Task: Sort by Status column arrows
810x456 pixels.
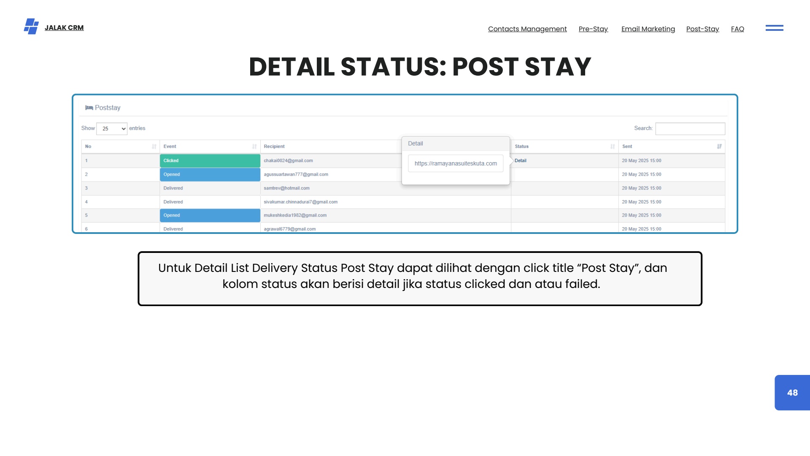Action: (612, 147)
